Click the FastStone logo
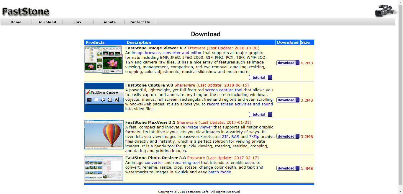Image resolution: width=403 pixels, height=194 pixels. tap(26, 12)
